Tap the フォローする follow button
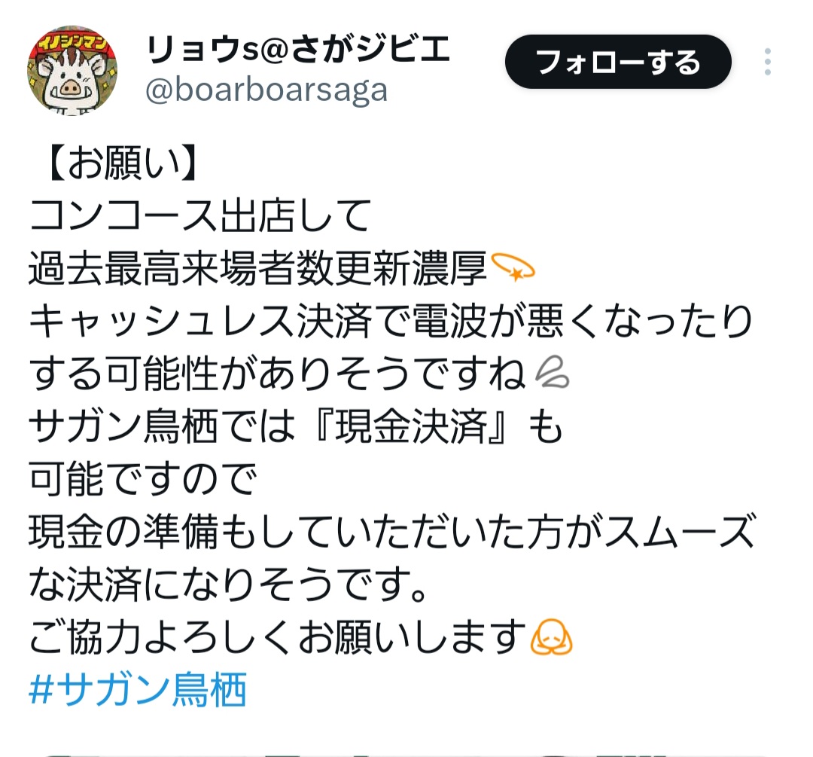This screenshot has height=757, width=813. [x=618, y=62]
